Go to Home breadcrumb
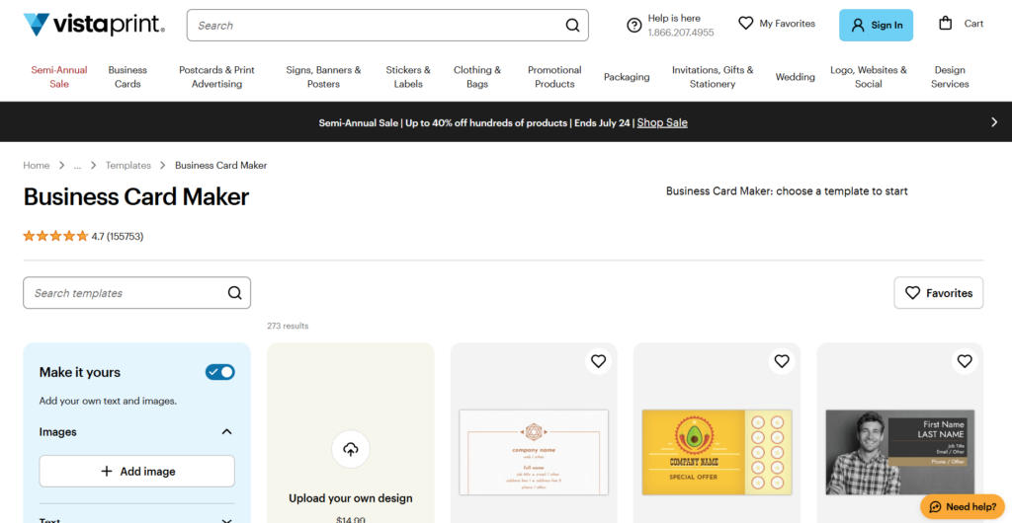 coord(37,166)
